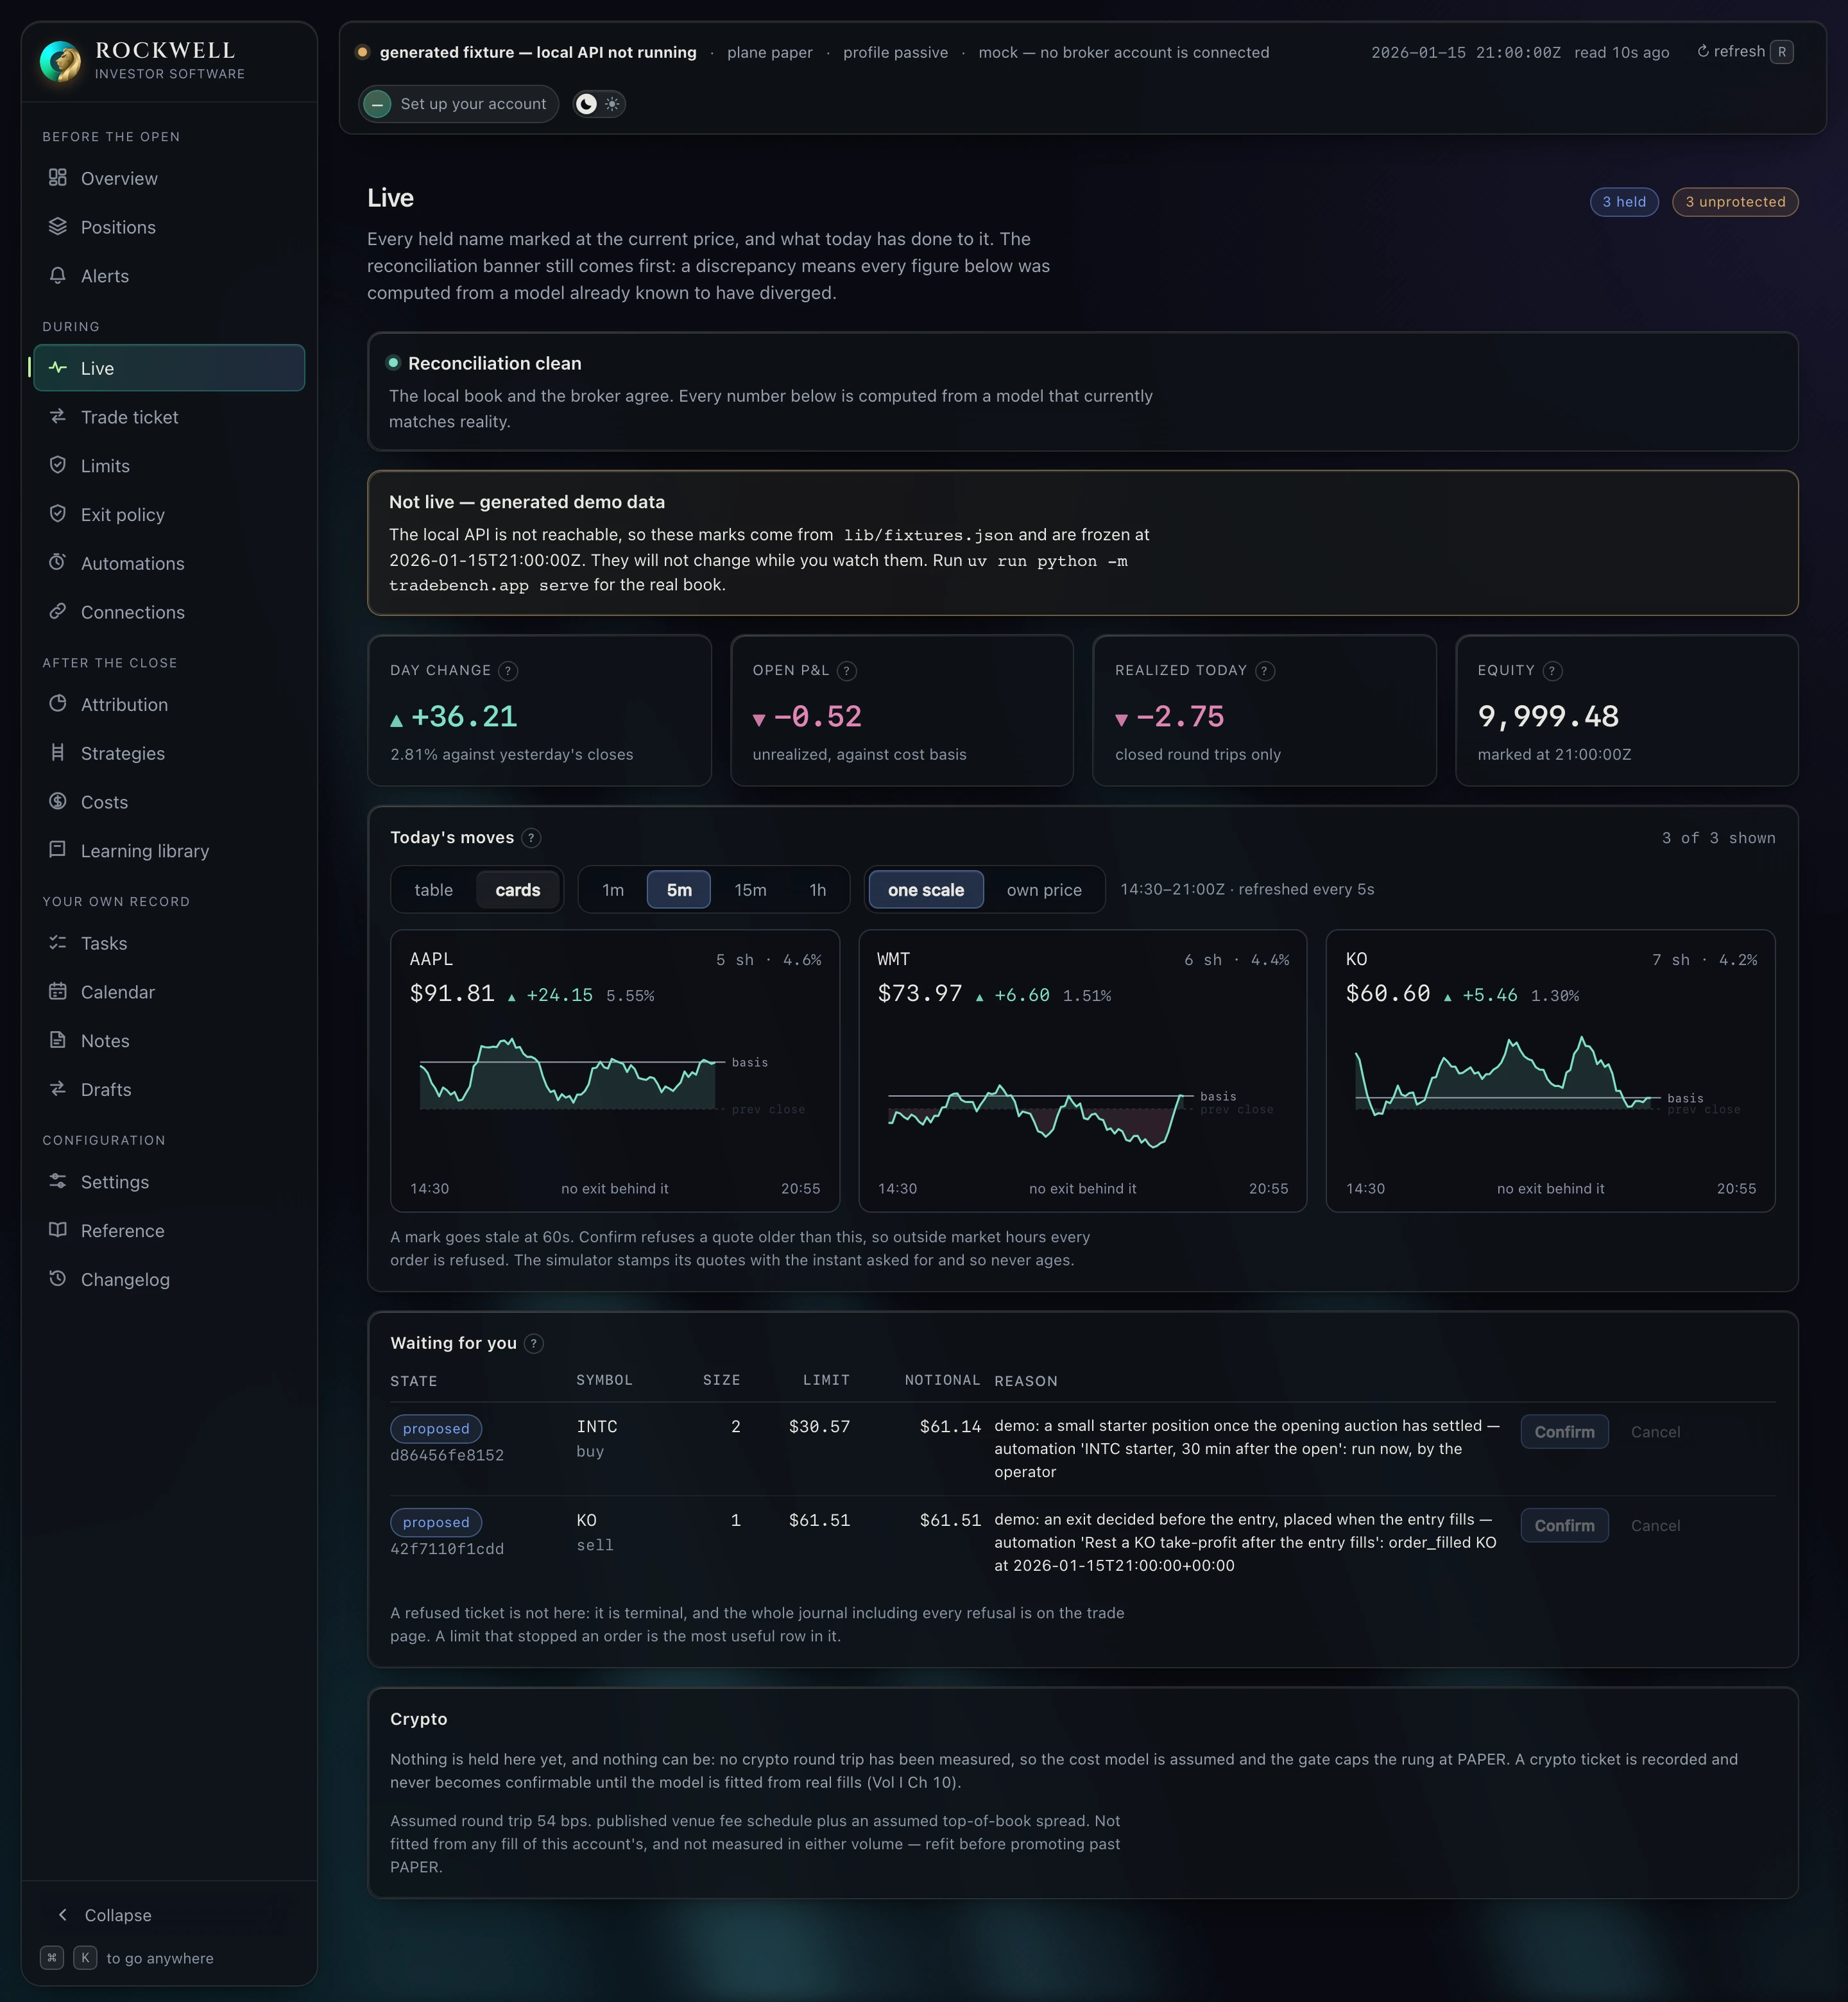
Task: Click the Trade ticket arrows icon
Action: pyautogui.click(x=58, y=416)
